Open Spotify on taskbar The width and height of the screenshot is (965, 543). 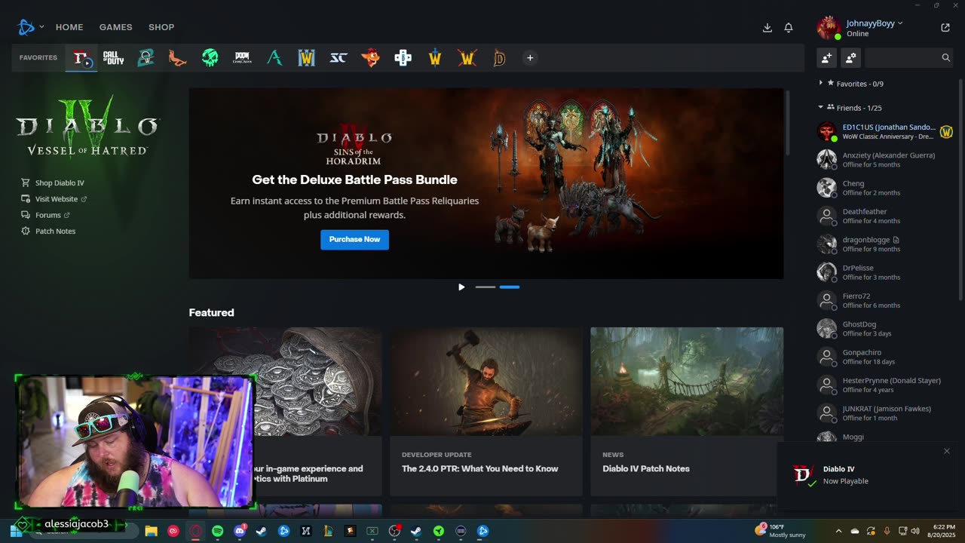[x=218, y=531]
